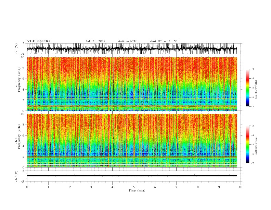Click inside the ch.1 spectrogram panel

click(132, 84)
